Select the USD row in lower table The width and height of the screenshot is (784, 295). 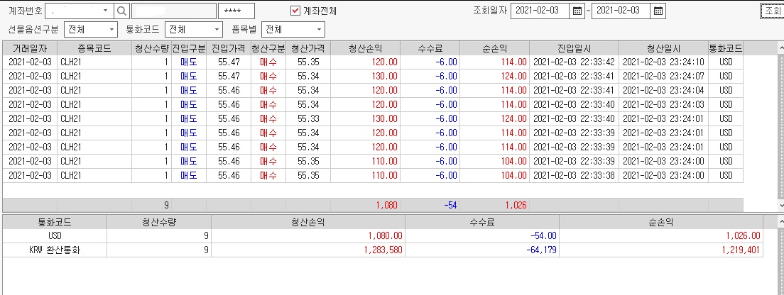coord(383,236)
